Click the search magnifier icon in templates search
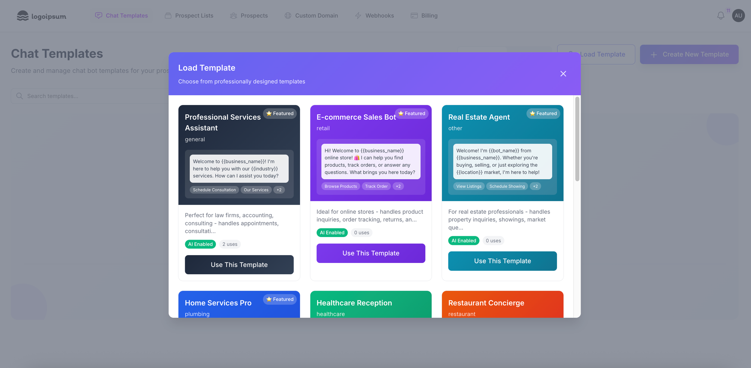Screen dimensions: 751x368 [x=20, y=96]
